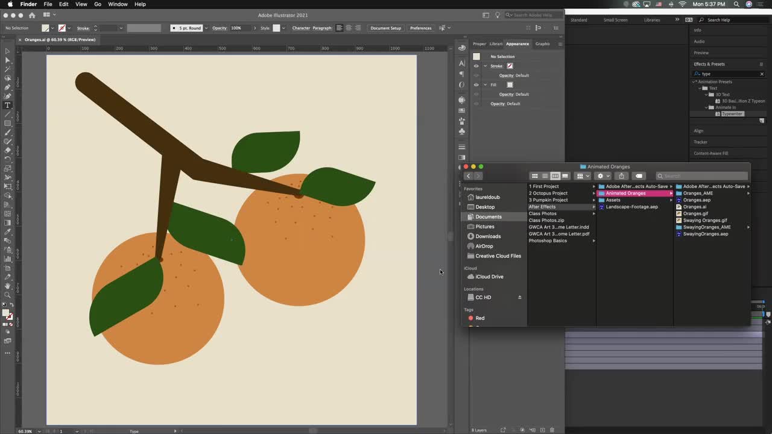772x434 pixels.
Task: Switch Finder to list view
Action: (545, 176)
